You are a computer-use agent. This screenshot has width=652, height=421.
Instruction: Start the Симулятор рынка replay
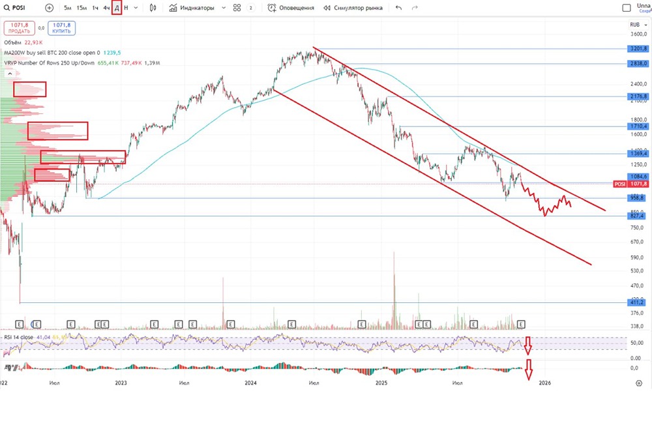click(353, 7)
